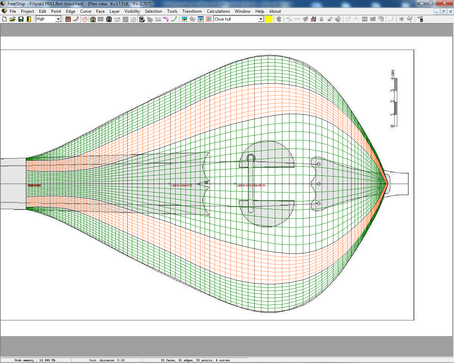Open the Transform menu

(x=192, y=11)
